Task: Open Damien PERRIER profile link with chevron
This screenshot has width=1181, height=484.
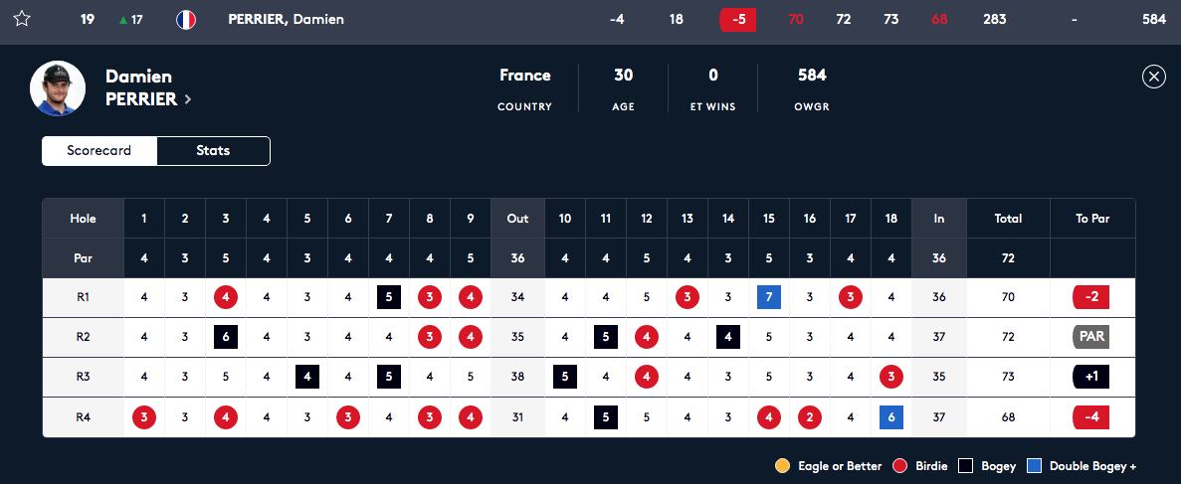Action: (x=147, y=88)
